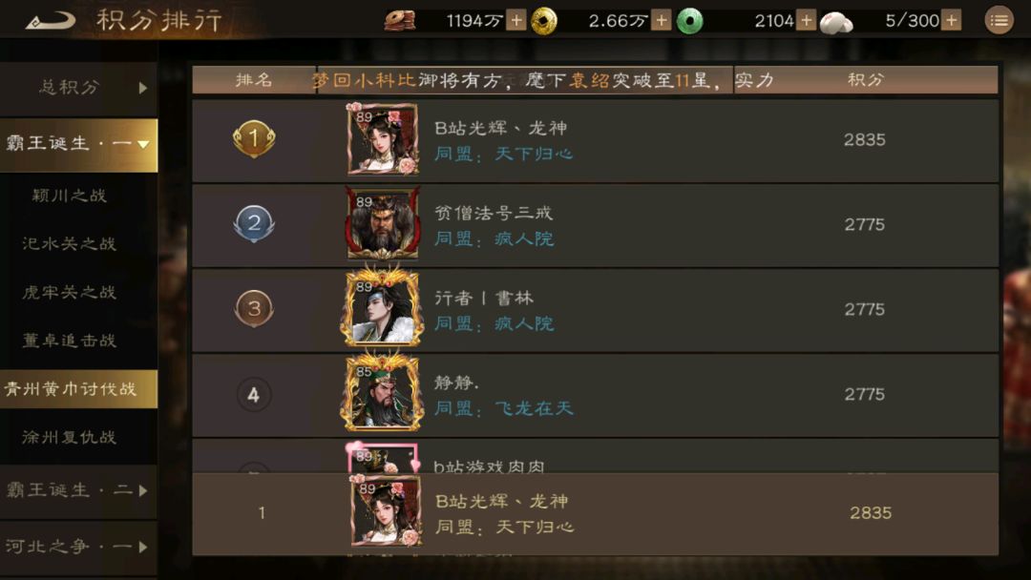Click the gold first-place medal badge

click(254, 138)
